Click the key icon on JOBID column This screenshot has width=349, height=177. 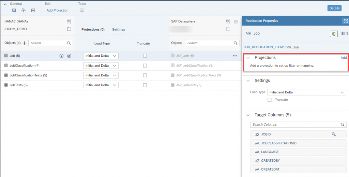coord(334,134)
